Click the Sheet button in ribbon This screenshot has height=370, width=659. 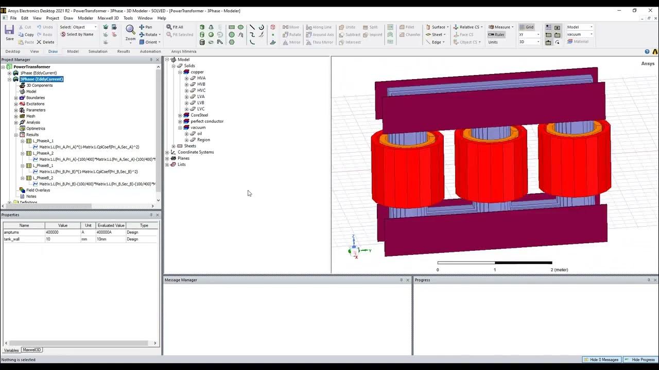(x=437, y=34)
